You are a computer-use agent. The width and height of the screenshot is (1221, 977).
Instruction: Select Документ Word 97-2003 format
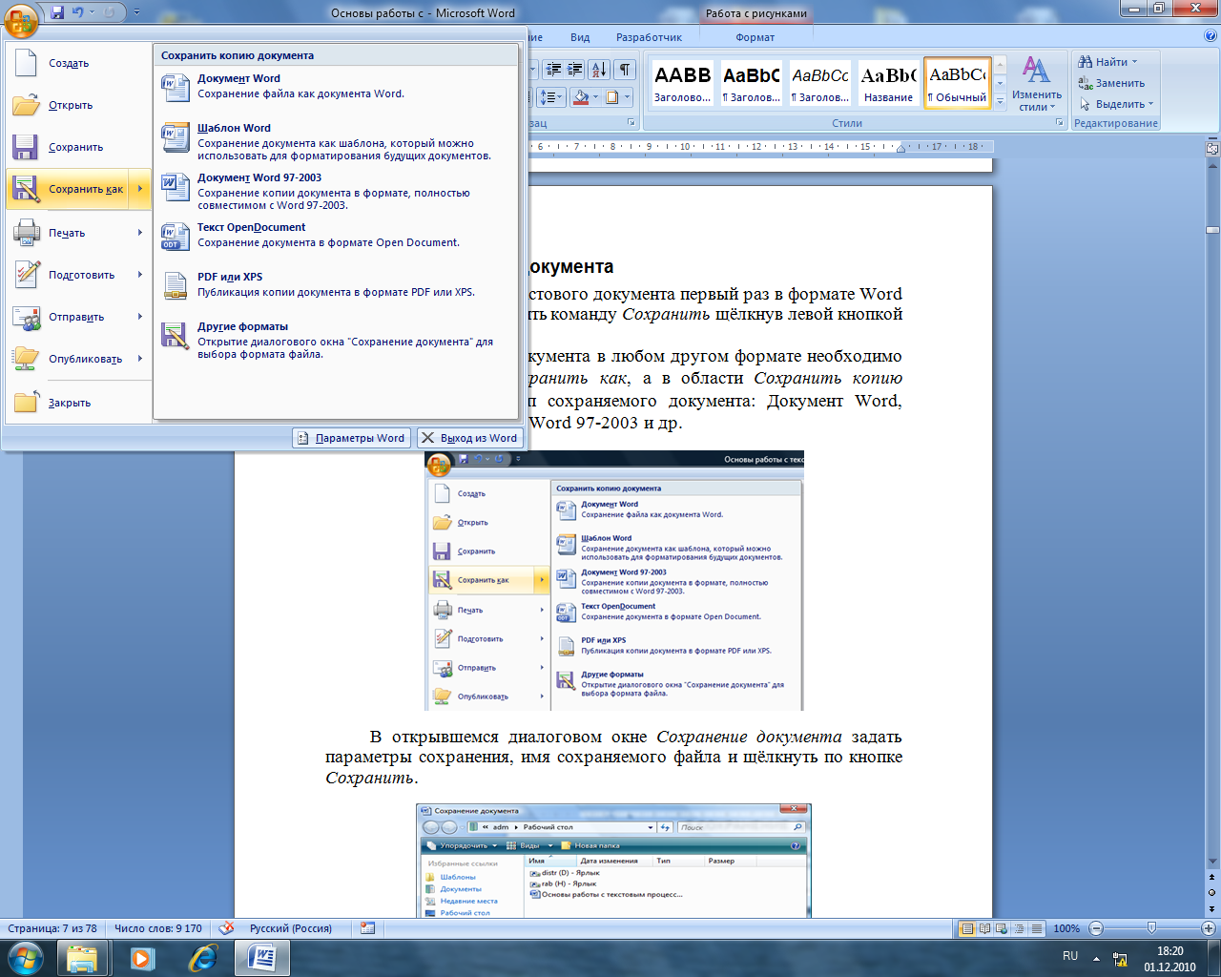click(336, 192)
